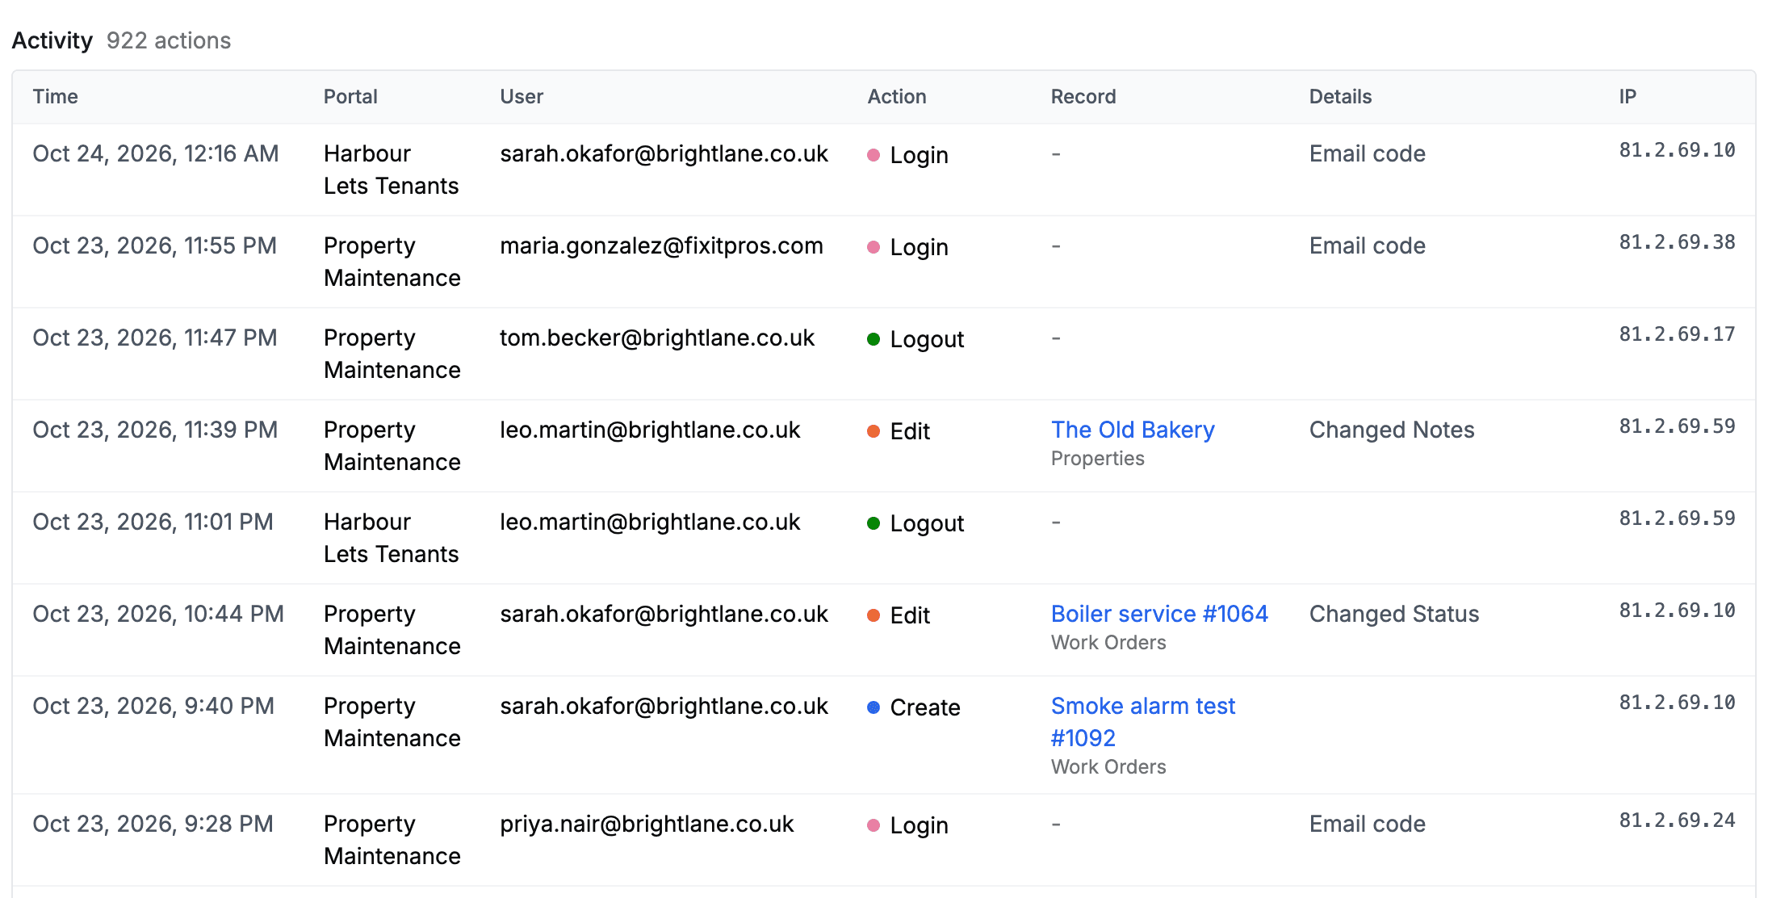1768x898 pixels.
Task: Select the Oct 23, 2026, 11:47 PM timestamp
Action: [x=155, y=338]
